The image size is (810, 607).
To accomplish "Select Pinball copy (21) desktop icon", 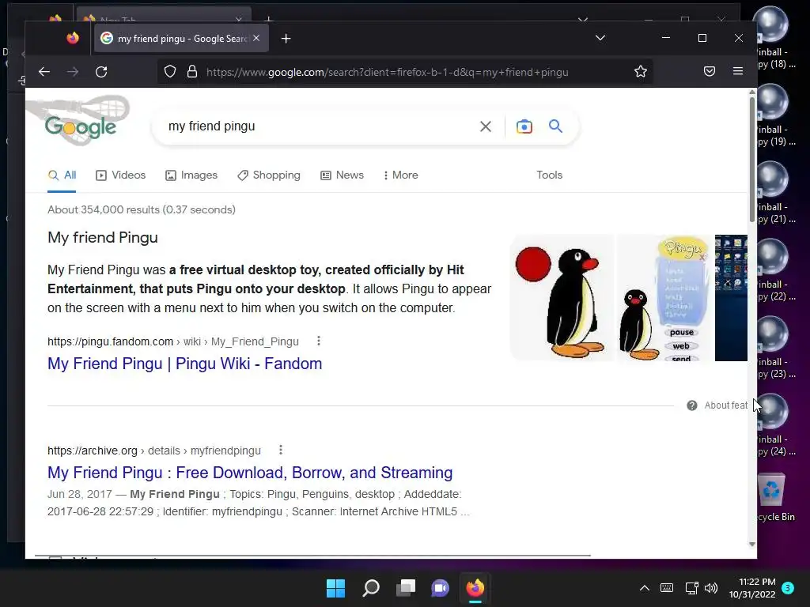I will click(776, 193).
